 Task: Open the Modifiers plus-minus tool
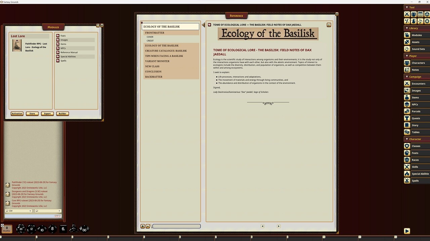click(x=407, y=21)
